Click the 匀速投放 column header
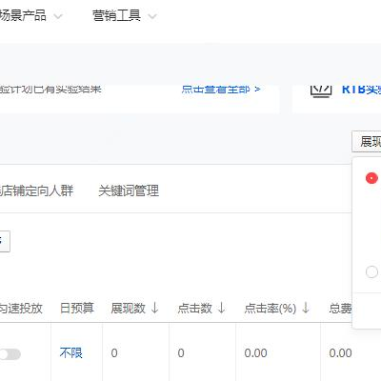 coord(21,308)
